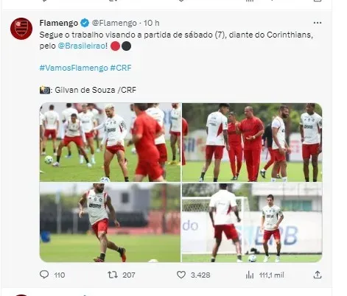Viewport: 347px width, 296px height.
Task: Click the Flamengo display name
Action: click(59, 23)
